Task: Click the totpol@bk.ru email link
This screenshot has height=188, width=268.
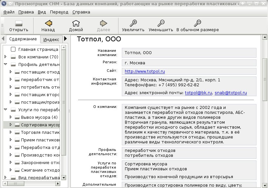Action: point(199,93)
